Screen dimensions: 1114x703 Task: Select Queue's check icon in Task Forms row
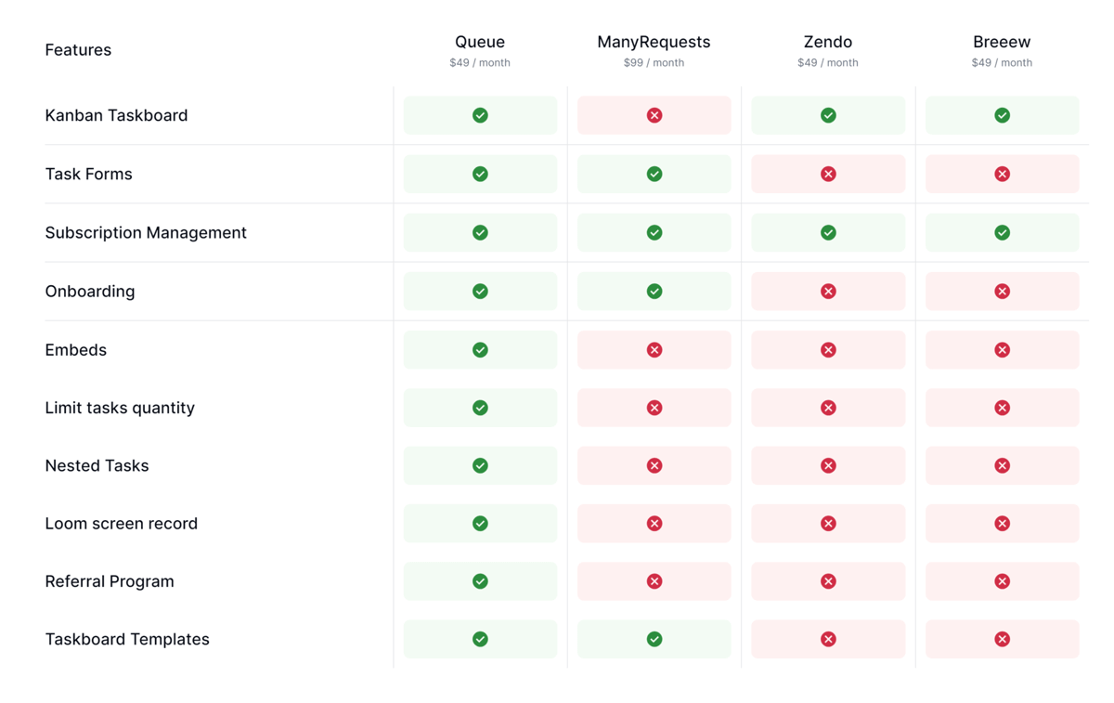pyautogui.click(x=480, y=174)
